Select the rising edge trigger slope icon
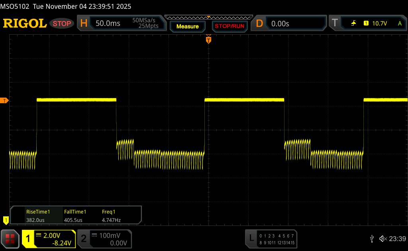Viewport: 408px width, 251px height. pos(353,24)
